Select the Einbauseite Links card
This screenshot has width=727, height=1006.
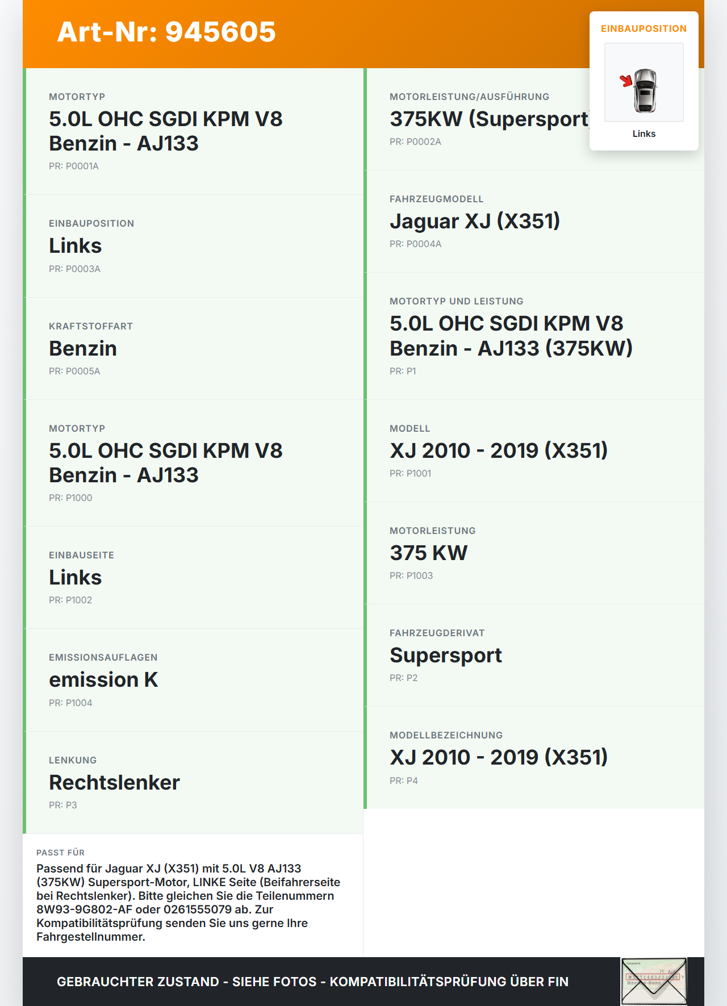click(x=193, y=578)
